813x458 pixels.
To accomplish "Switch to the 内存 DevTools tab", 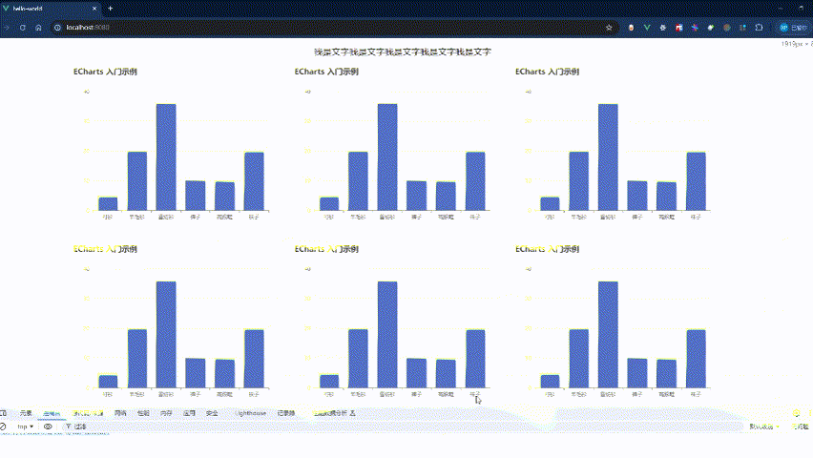I will point(166,413).
